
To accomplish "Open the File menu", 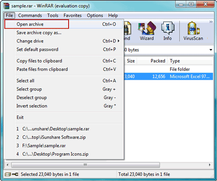I will pyautogui.click(x=9, y=15).
